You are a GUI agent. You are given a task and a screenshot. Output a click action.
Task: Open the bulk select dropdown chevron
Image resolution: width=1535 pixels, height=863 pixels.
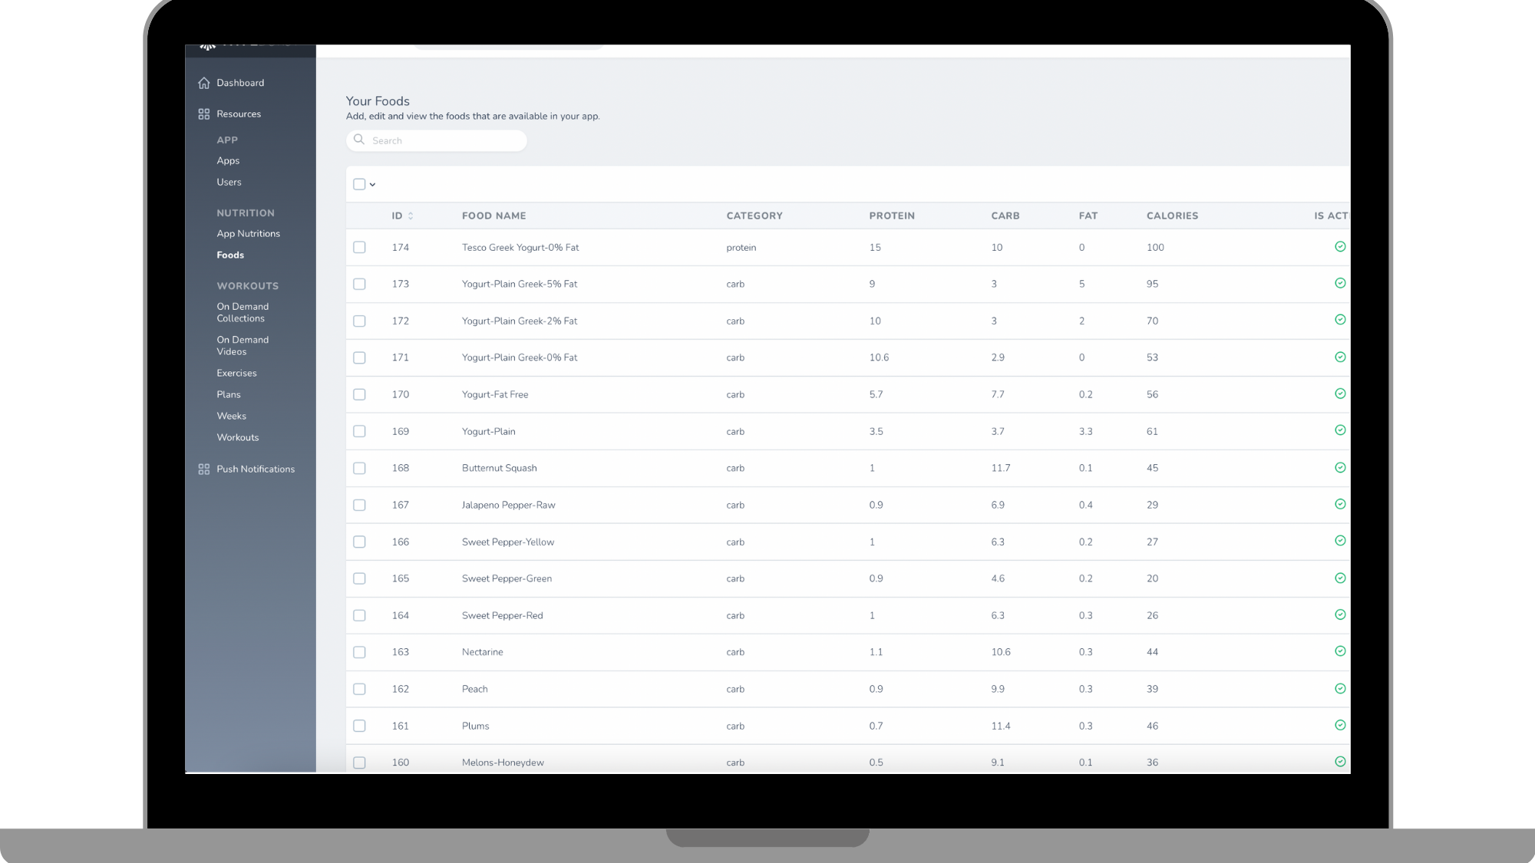[372, 185]
